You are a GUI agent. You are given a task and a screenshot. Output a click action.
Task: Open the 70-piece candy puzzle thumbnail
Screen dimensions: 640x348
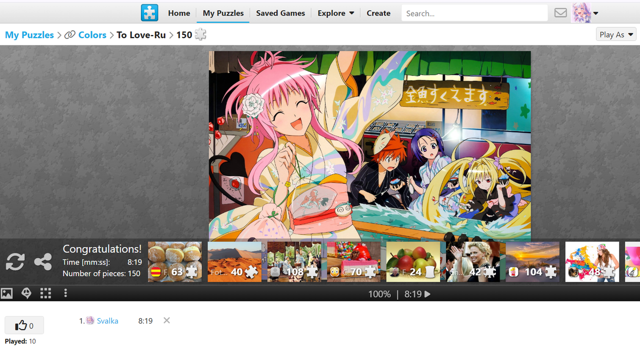click(354, 262)
